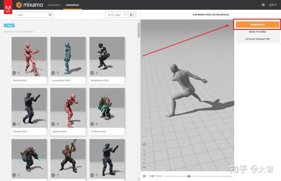
Task: Click the animation timeline slider handle
Action: (189, 176)
